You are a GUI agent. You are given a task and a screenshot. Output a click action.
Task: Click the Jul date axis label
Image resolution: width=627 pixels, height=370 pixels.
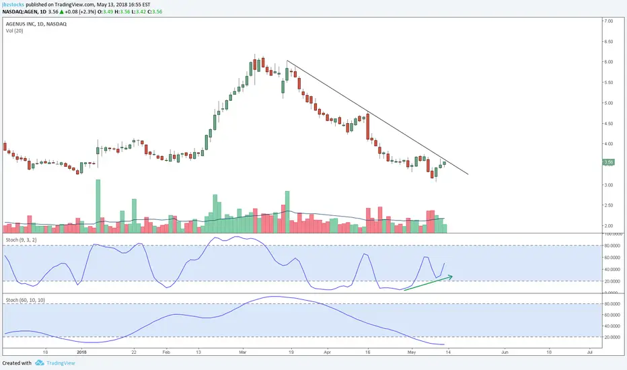coord(589,353)
